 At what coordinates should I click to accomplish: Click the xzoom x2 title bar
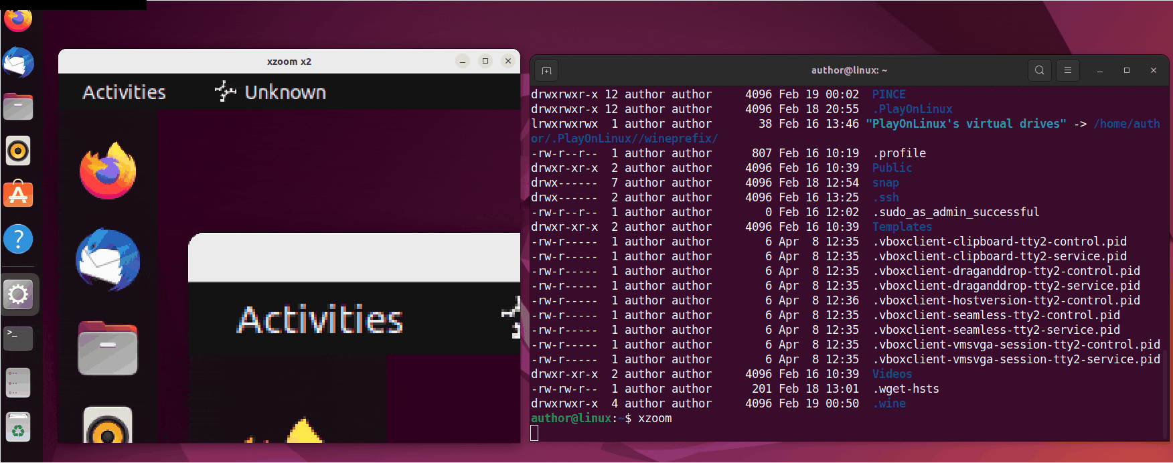pyautogui.click(x=289, y=61)
